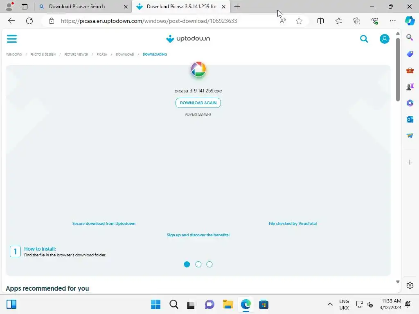Go back to the previous page

click(x=11, y=21)
